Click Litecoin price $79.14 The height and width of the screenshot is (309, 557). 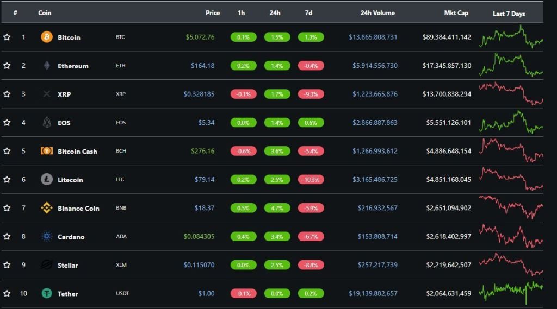tap(205, 179)
